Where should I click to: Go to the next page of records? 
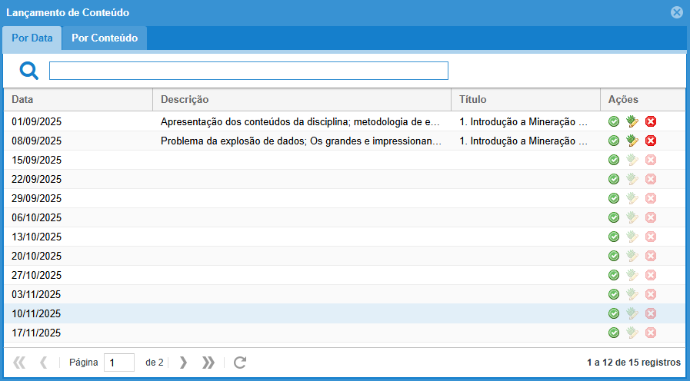coord(183,363)
